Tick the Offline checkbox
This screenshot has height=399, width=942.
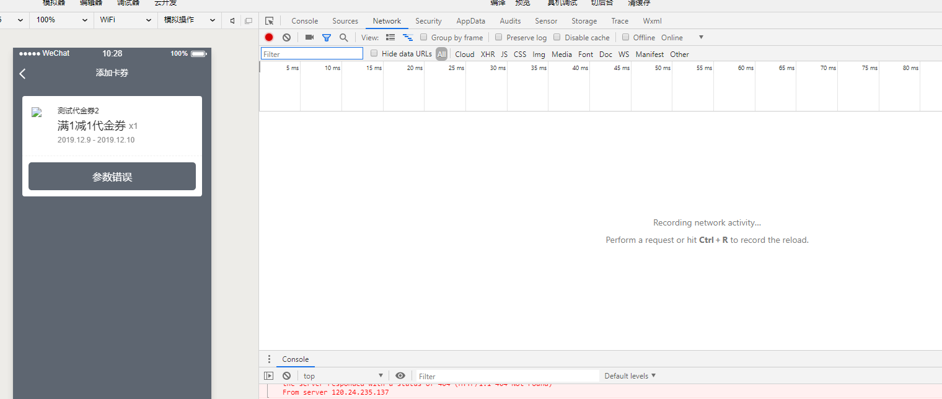point(626,37)
